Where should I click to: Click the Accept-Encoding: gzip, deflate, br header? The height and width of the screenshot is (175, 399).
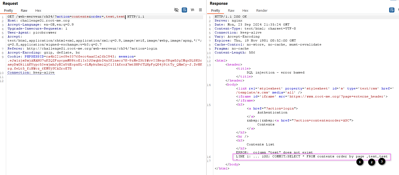pos(44,52)
